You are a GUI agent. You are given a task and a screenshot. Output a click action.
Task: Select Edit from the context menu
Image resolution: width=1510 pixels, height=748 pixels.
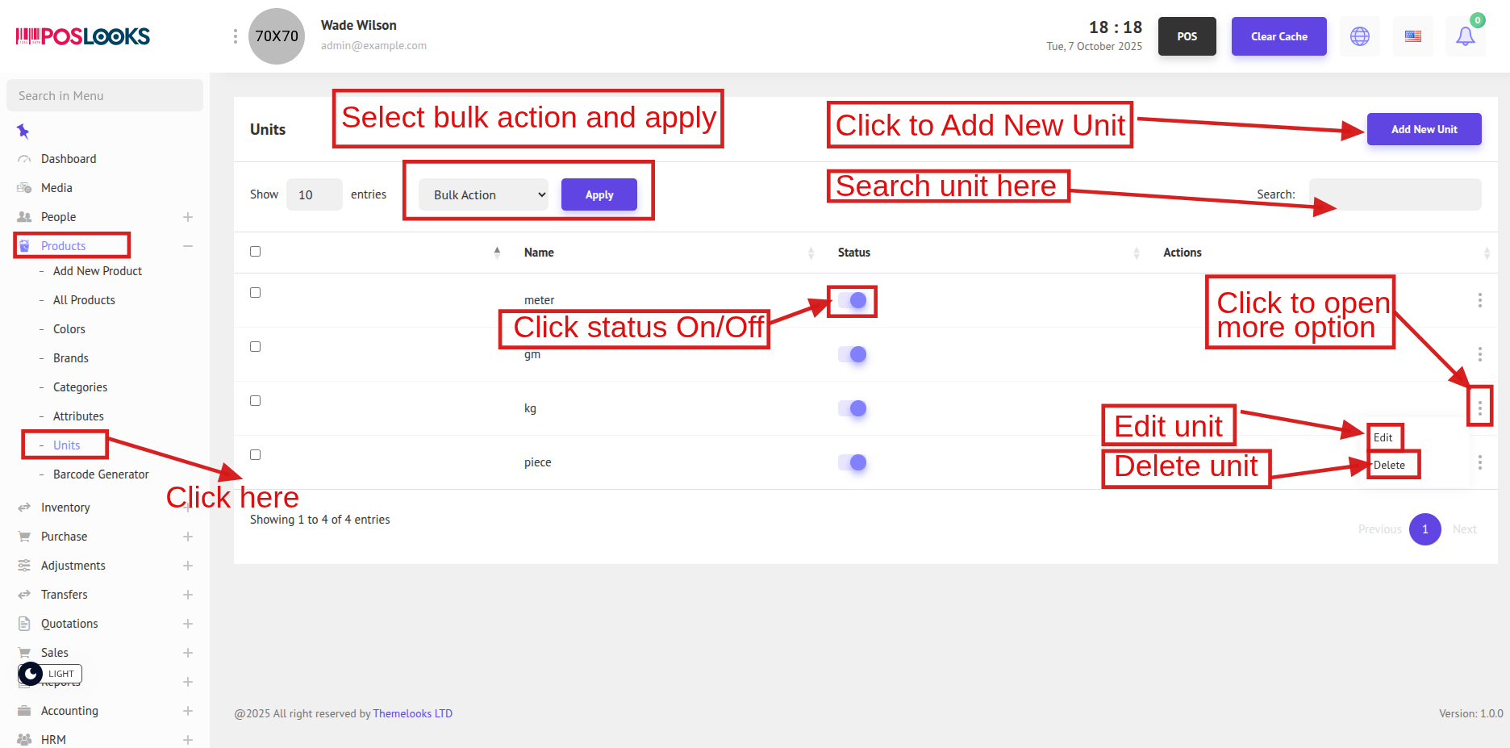click(x=1383, y=437)
